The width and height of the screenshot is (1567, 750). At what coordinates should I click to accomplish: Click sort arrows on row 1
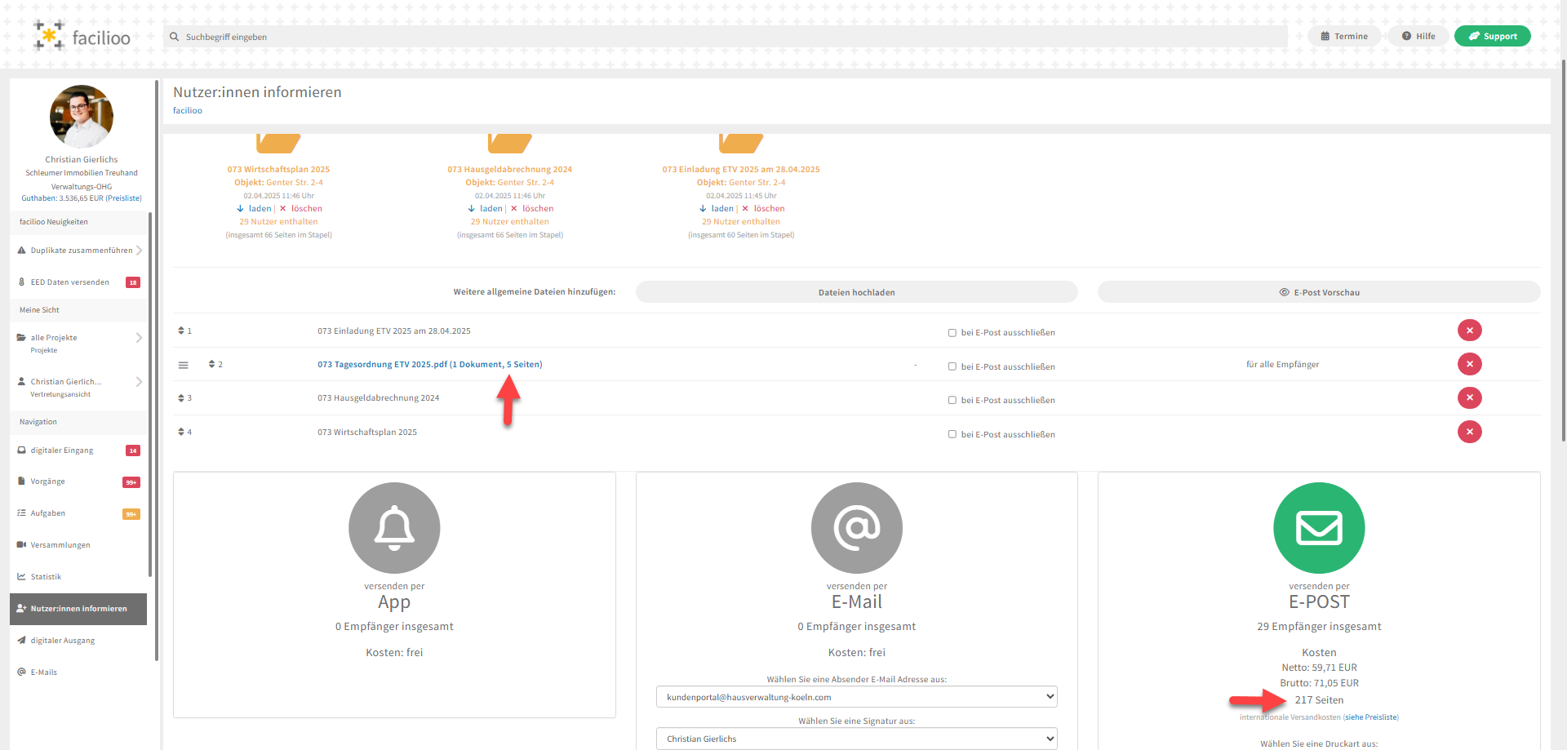point(181,331)
